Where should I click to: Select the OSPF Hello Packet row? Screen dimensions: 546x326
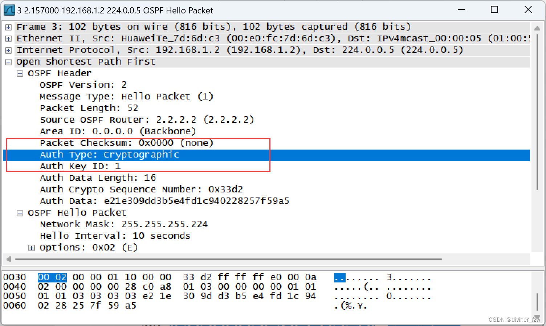coord(77,213)
